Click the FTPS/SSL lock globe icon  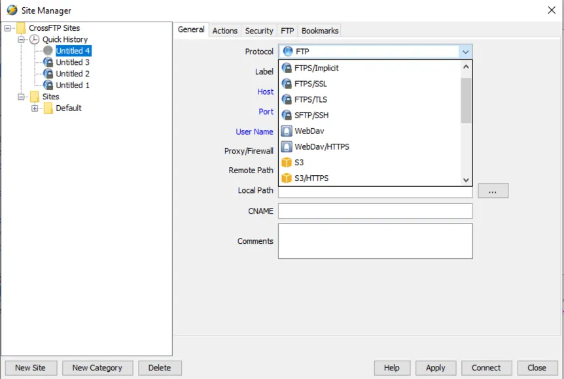coord(287,84)
